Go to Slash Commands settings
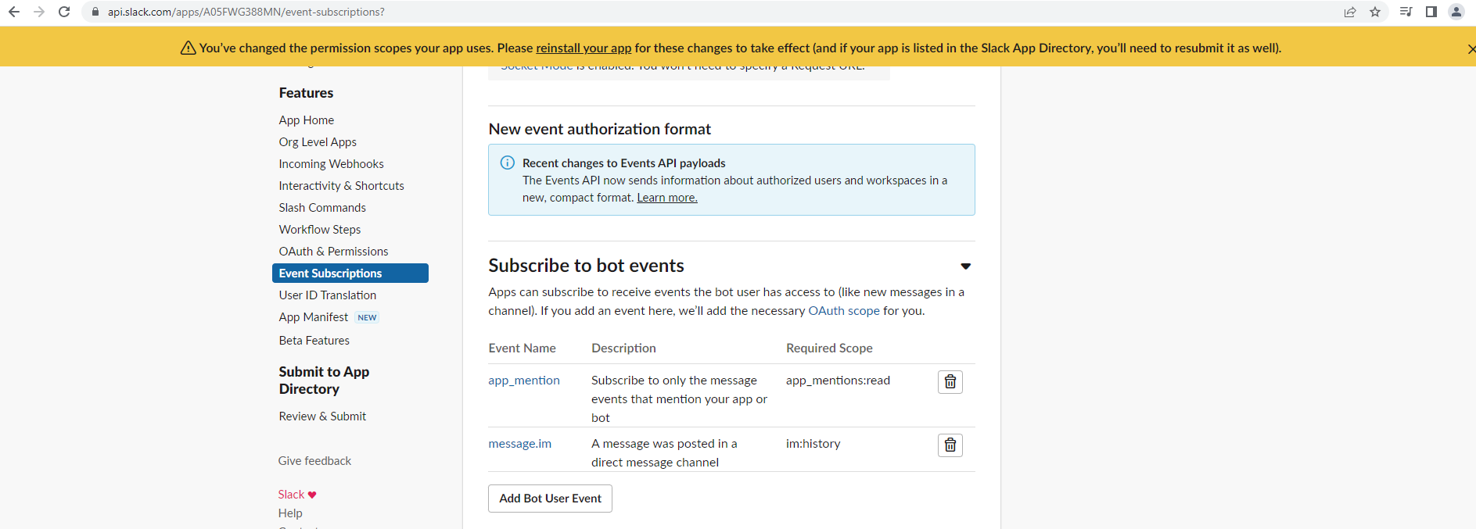The width and height of the screenshot is (1476, 529). (322, 208)
